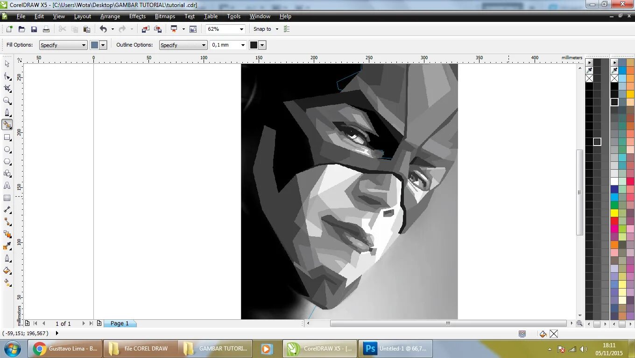
Task: Click the Application launcher icon
Action: pyautogui.click(x=174, y=29)
